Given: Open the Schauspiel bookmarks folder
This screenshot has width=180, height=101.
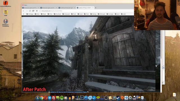Looking at the screenshot, I should pos(66,14).
